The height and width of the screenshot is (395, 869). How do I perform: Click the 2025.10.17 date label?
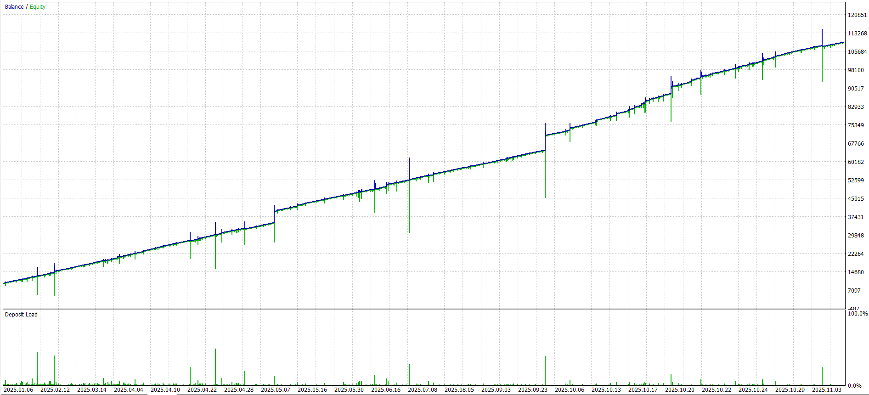tap(643, 390)
